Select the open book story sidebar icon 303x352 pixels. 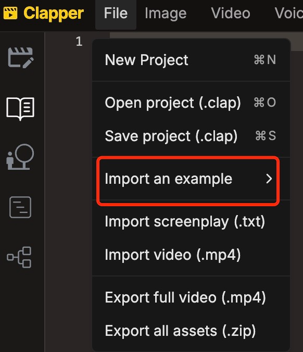[20, 109]
